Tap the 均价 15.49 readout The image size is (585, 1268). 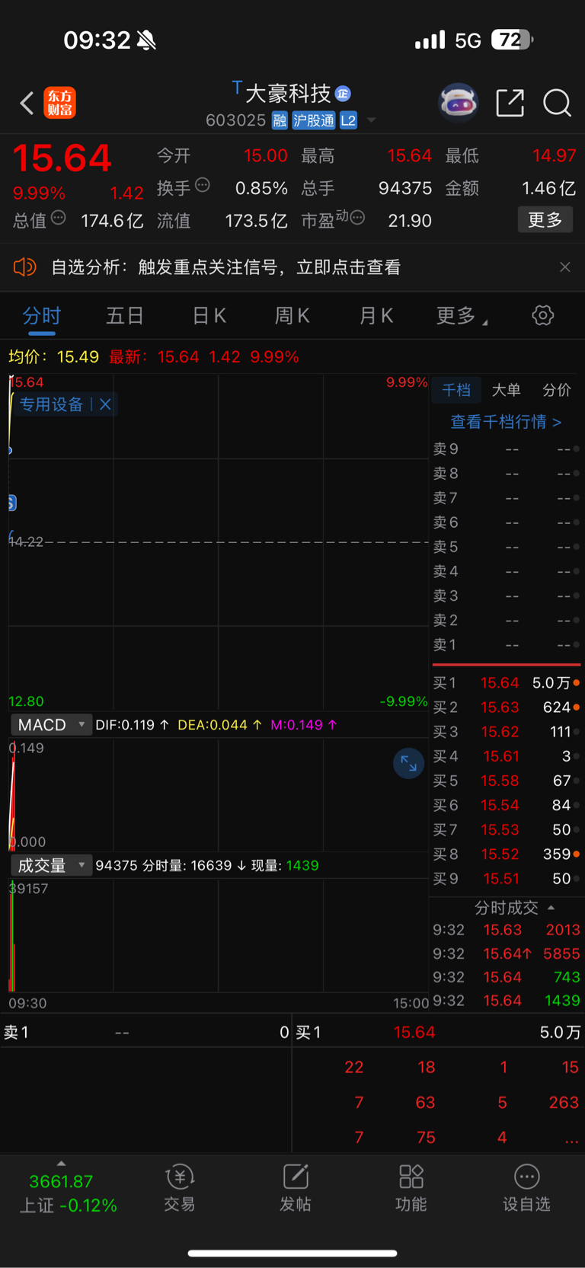click(x=53, y=356)
